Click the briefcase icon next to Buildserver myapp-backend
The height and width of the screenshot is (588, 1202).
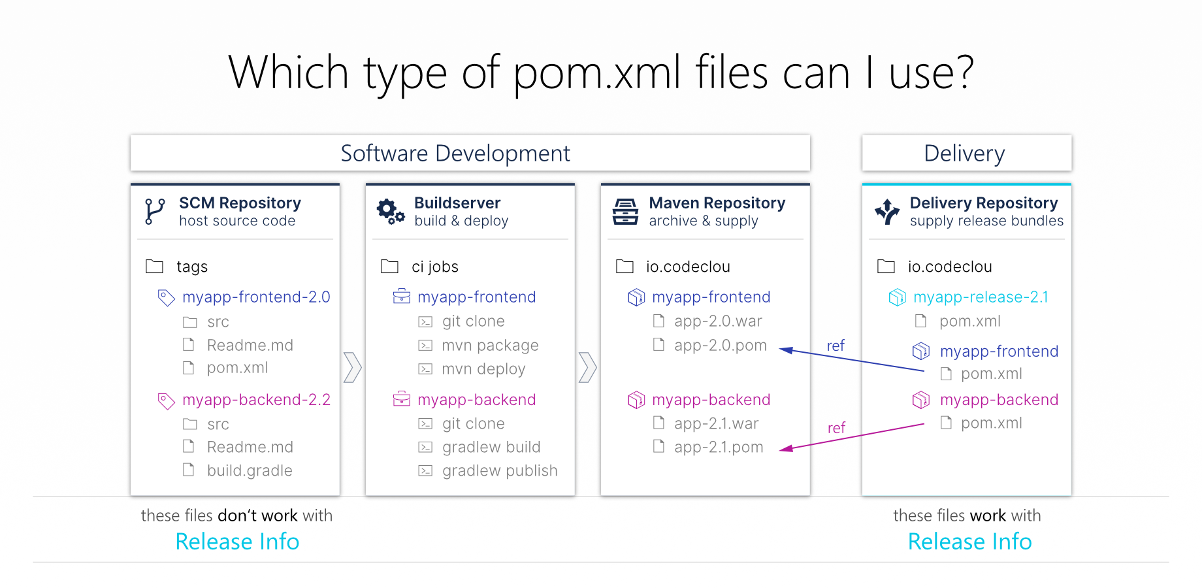(402, 399)
